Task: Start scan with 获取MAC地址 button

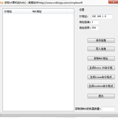Action: pos(101,58)
